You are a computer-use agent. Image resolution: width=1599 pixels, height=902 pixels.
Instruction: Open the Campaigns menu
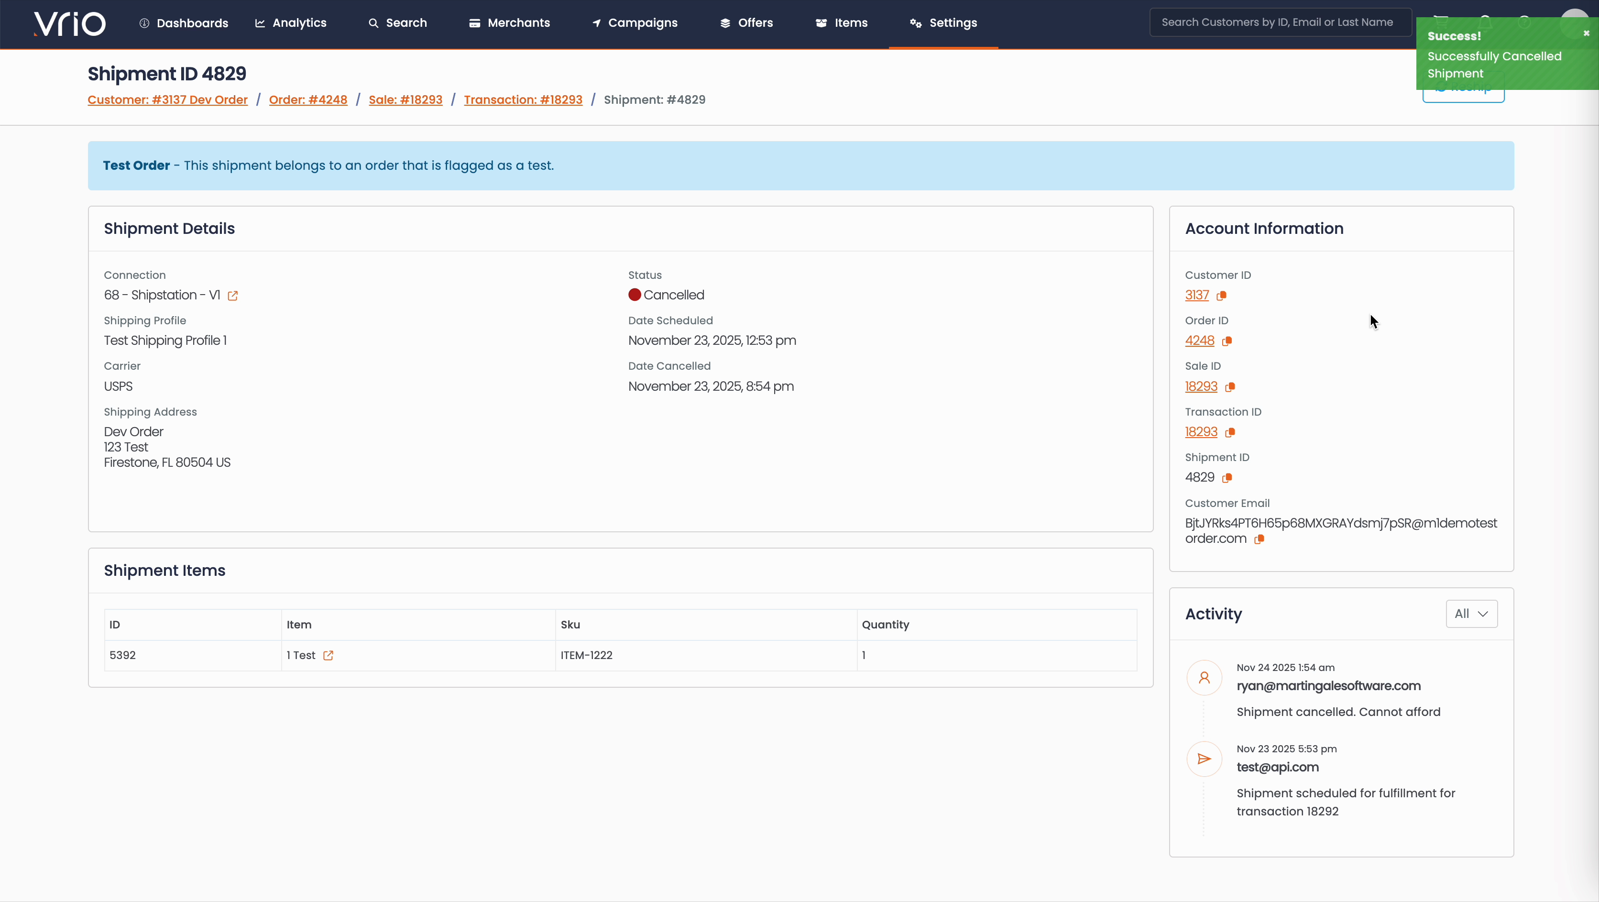[635, 23]
